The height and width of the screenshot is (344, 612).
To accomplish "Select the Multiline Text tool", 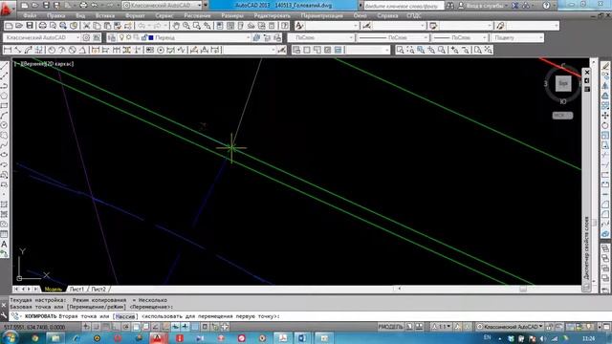I will [4, 245].
